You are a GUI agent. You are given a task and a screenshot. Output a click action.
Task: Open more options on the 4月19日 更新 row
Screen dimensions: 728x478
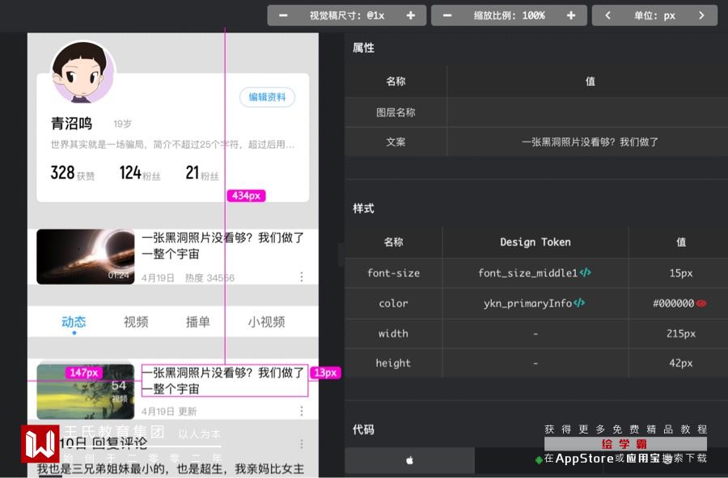(302, 411)
